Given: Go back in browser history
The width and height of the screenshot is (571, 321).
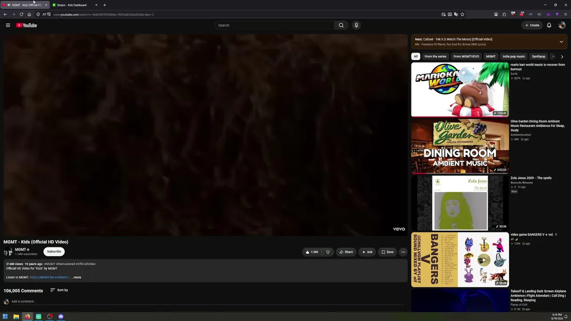Looking at the screenshot, I should click(5, 14).
